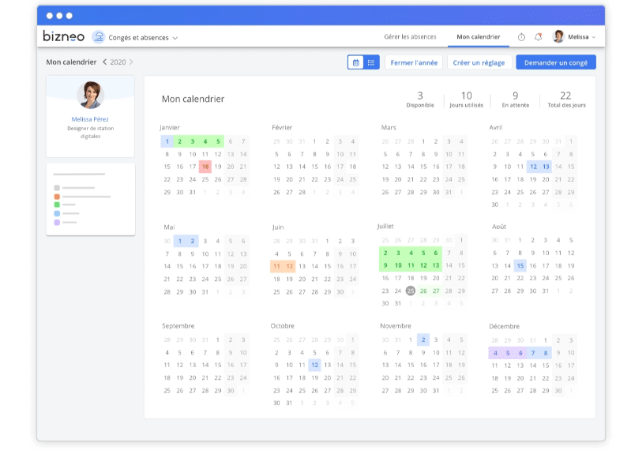The image size is (631, 454).
Task: Go to next year with right chevron
Action: click(x=131, y=62)
